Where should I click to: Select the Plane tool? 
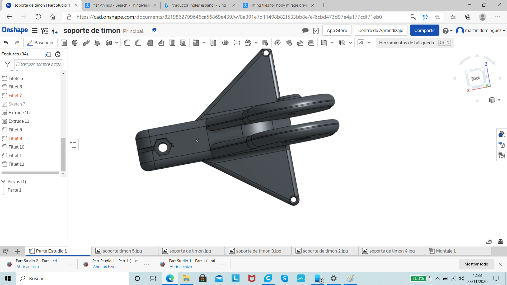click(x=324, y=43)
